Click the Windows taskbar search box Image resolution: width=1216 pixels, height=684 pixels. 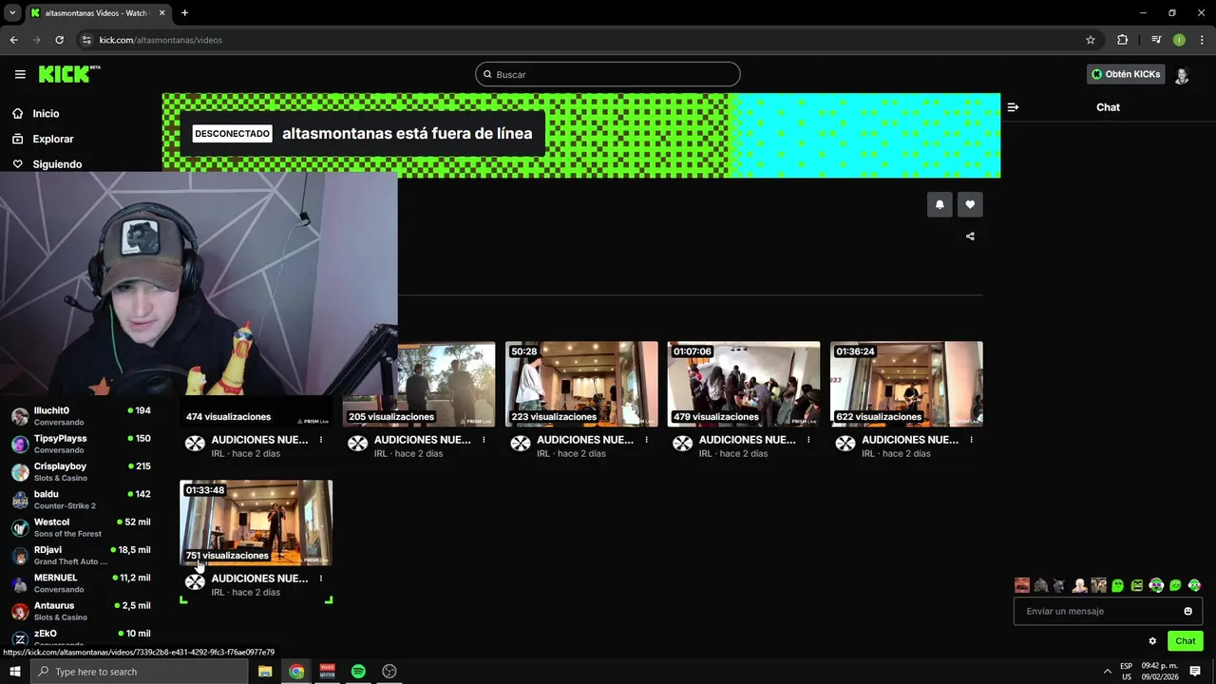point(140,672)
